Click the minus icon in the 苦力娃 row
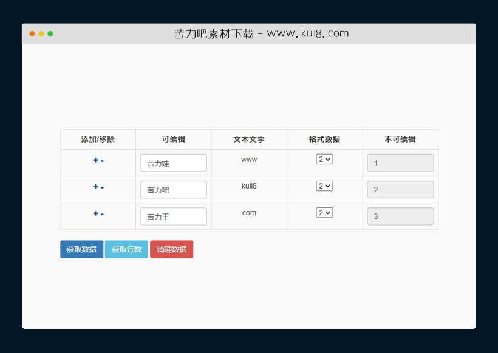The image size is (498, 353). (101, 160)
